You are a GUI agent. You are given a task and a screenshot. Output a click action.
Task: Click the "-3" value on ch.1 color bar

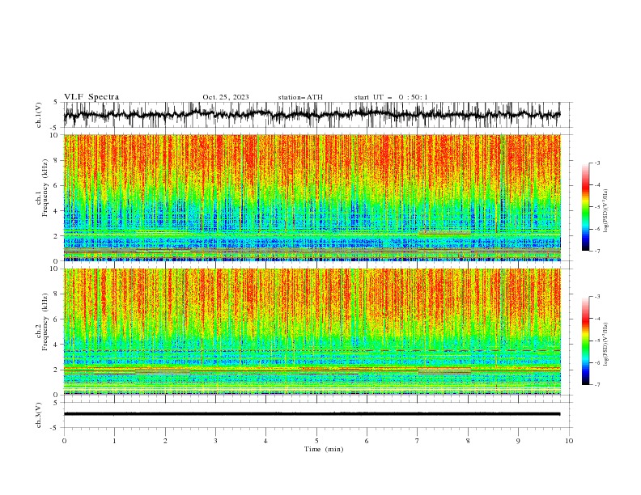pos(596,163)
